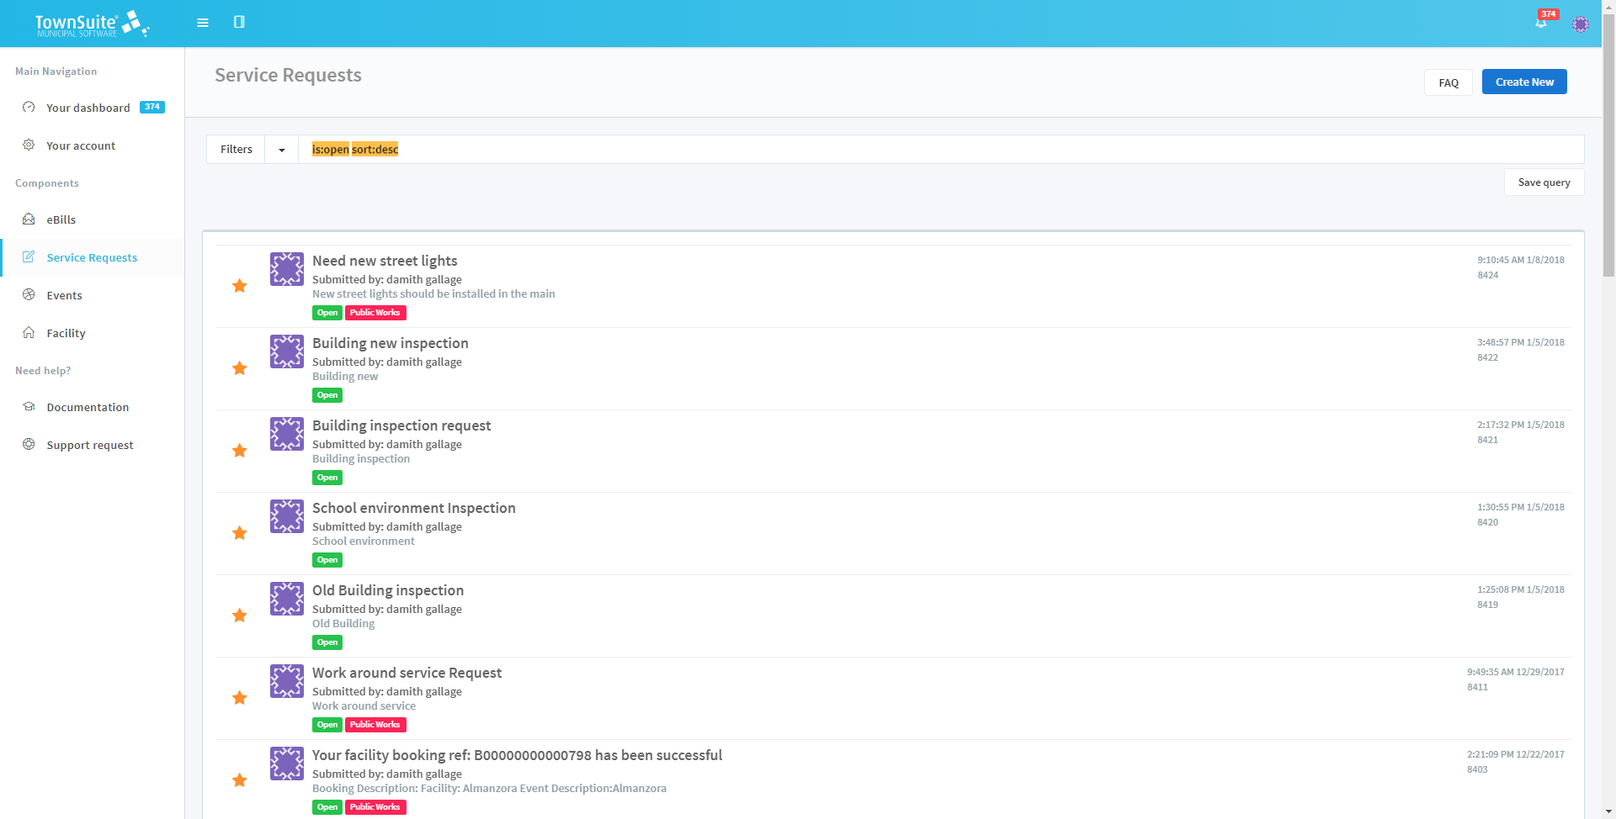The image size is (1616, 819).
Task: Open notifications via the bell icon
Action: click(x=1542, y=23)
